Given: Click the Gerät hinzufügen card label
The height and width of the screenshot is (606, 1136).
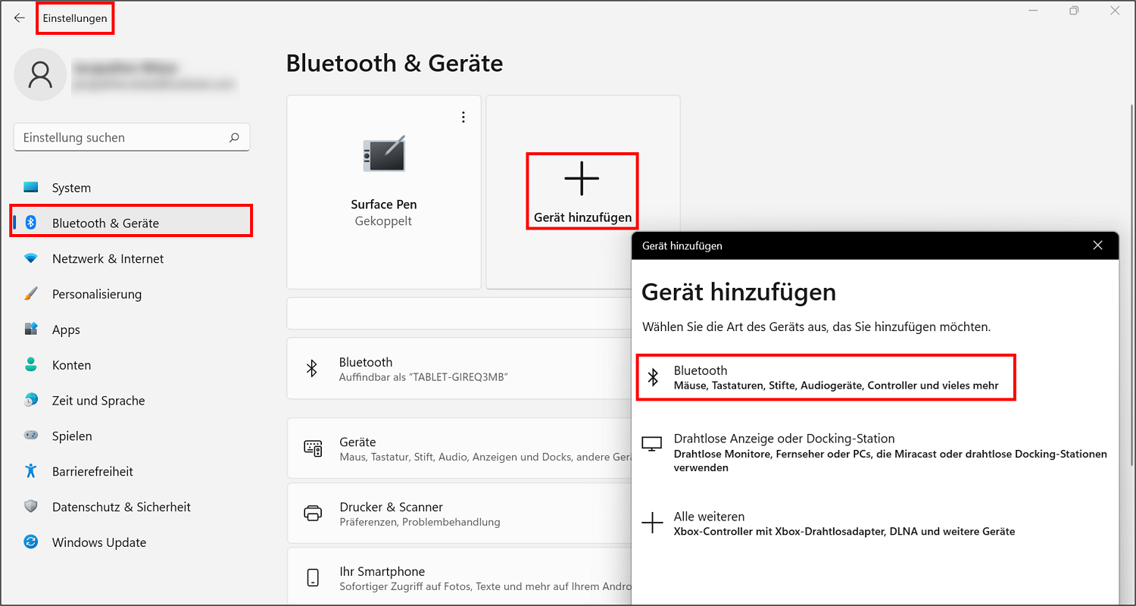Looking at the screenshot, I should pyautogui.click(x=582, y=217).
